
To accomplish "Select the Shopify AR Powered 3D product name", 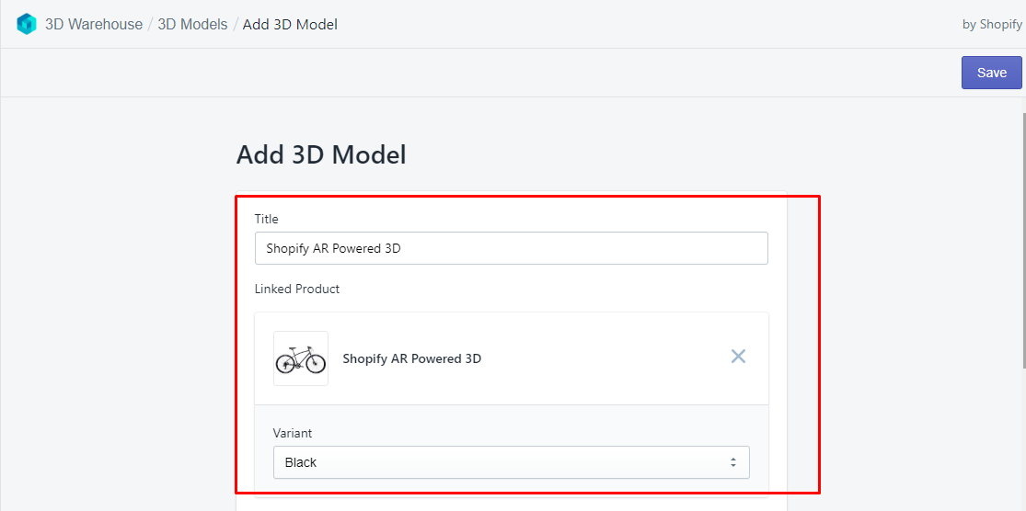I will (412, 358).
